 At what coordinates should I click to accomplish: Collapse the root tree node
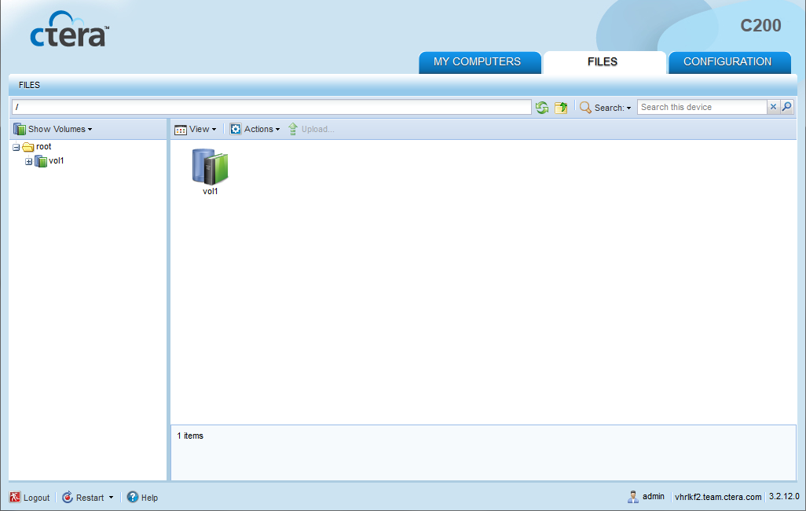click(x=16, y=147)
